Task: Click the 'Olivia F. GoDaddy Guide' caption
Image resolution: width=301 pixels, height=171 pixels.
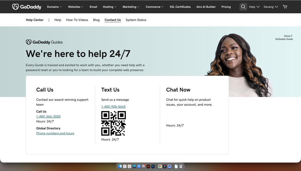Action: point(284,38)
